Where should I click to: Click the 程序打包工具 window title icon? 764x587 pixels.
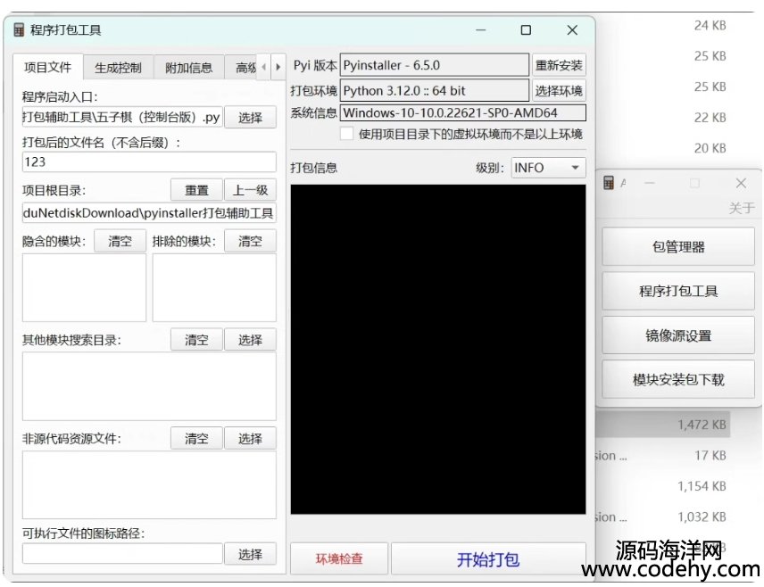pos(19,30)
